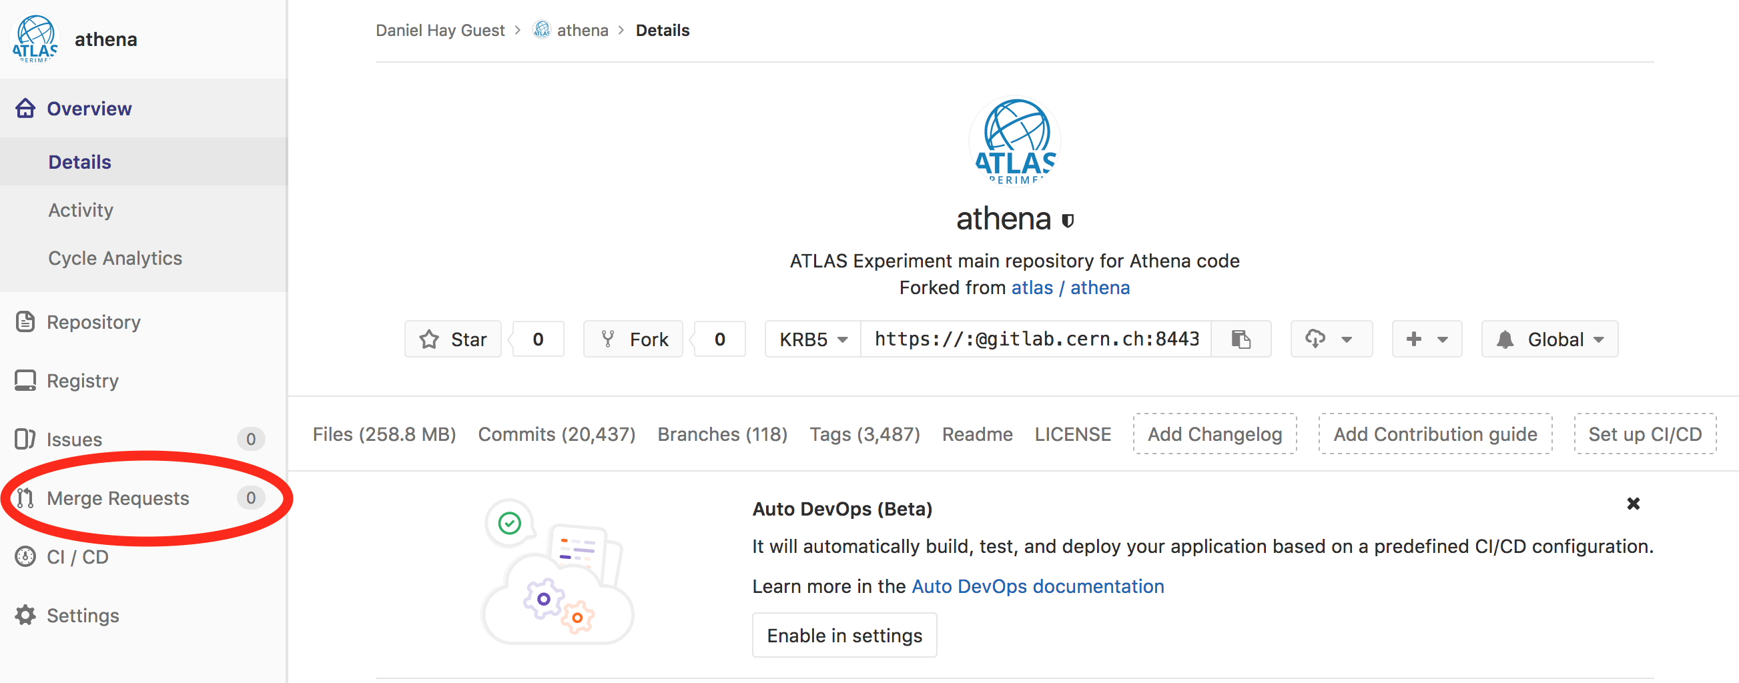The image size is (1739, 683).
Task: Click the Merge Requests count badge
Action: coord(250,498)
